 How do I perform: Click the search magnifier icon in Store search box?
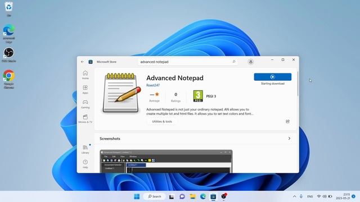(x=234, y=62)
